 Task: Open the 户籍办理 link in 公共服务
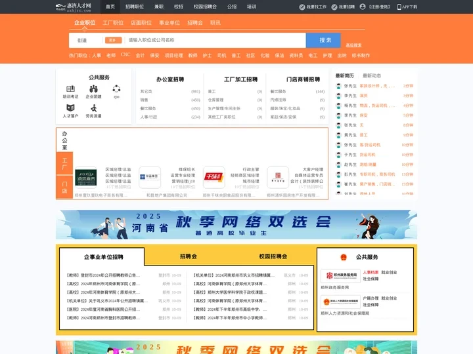coord(371,298)
